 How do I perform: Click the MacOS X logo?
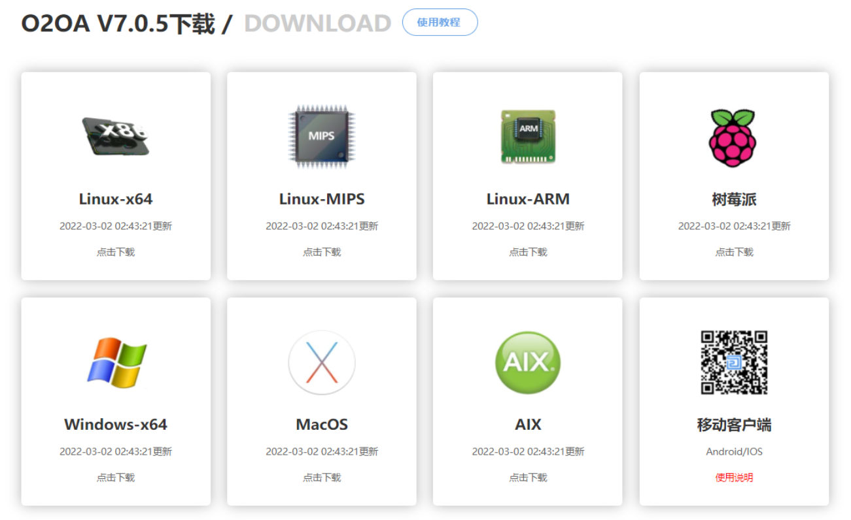[x=322, y=362]
